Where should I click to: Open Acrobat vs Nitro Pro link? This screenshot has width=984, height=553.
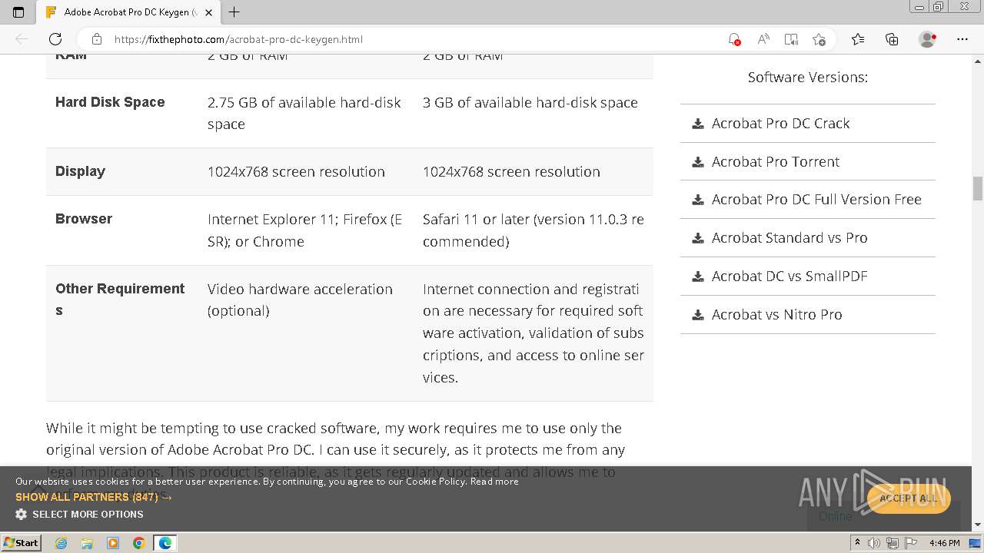[x=776, y=314]
